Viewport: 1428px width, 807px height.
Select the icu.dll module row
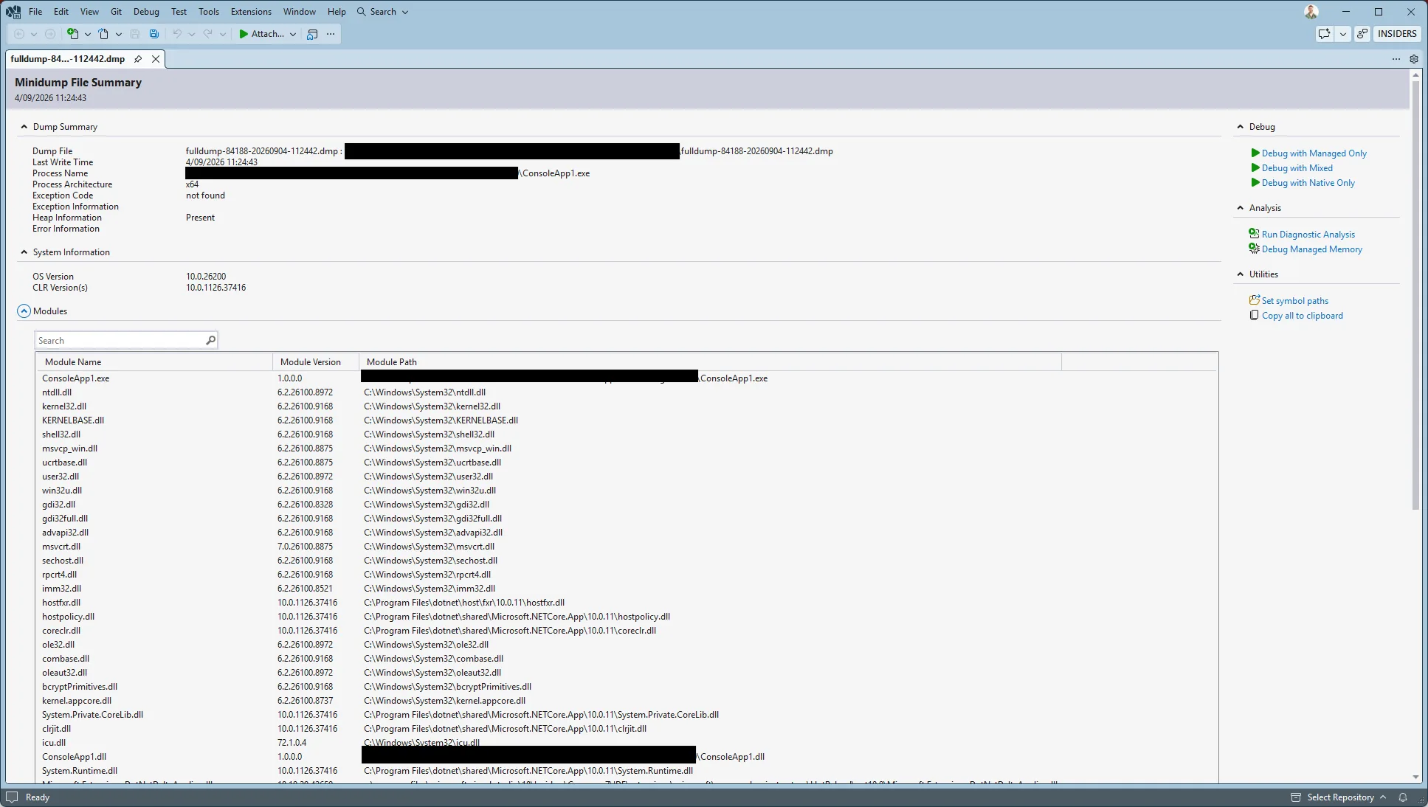tap(627, 743)
